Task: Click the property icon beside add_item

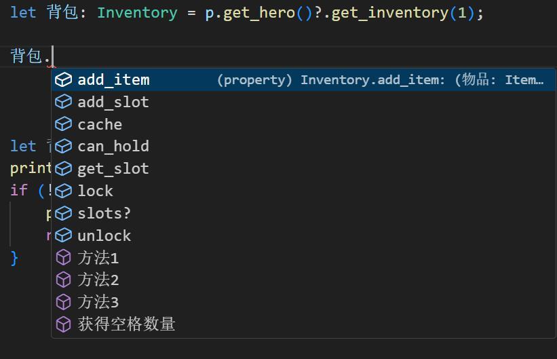Action: tap(63, 80)
